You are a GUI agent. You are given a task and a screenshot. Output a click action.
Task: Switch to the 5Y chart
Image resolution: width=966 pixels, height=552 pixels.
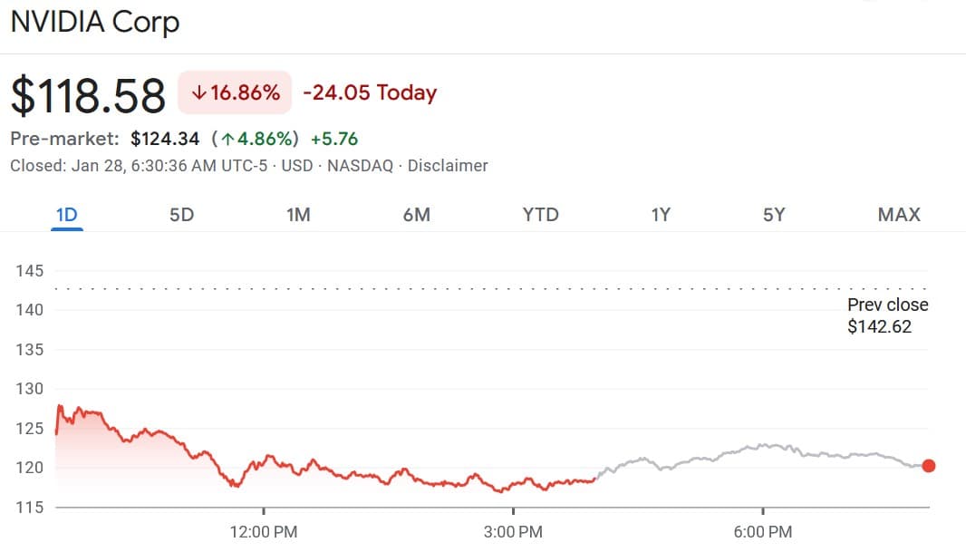pyautogui.click(x=775, y=215)
